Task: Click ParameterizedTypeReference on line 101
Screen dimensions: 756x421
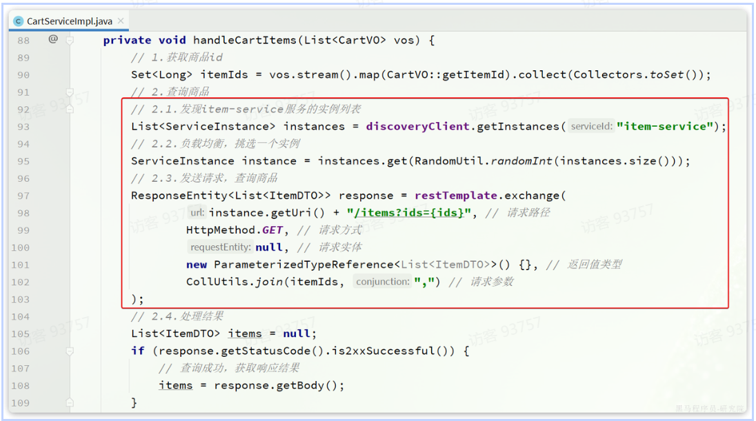Action: [304, 265]
